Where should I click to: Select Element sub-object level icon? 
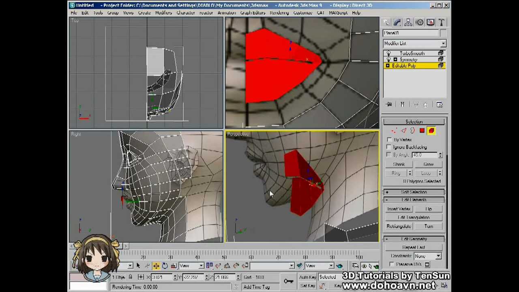coord(431,131)
